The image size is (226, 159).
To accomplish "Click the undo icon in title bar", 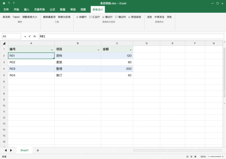I will click(x=9, y=3).
